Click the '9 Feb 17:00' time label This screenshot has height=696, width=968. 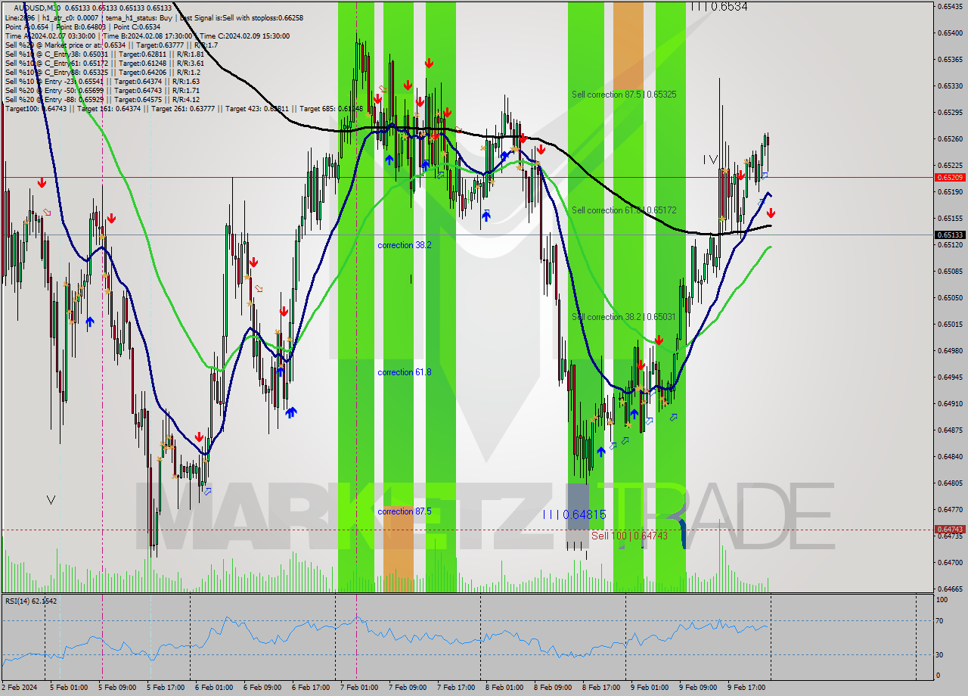click(746, 688)
